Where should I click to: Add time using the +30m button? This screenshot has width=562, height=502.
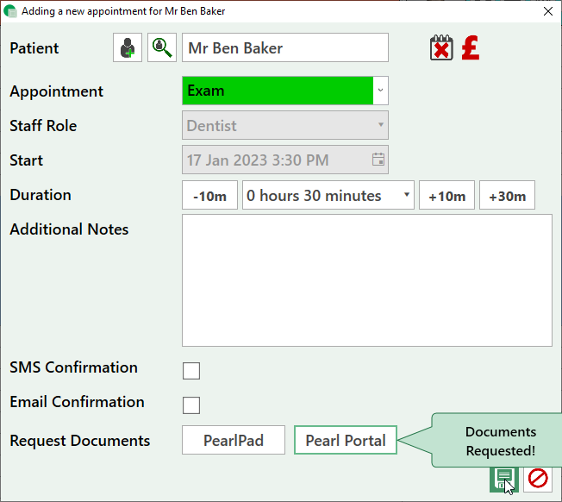[x=507, y=196]
